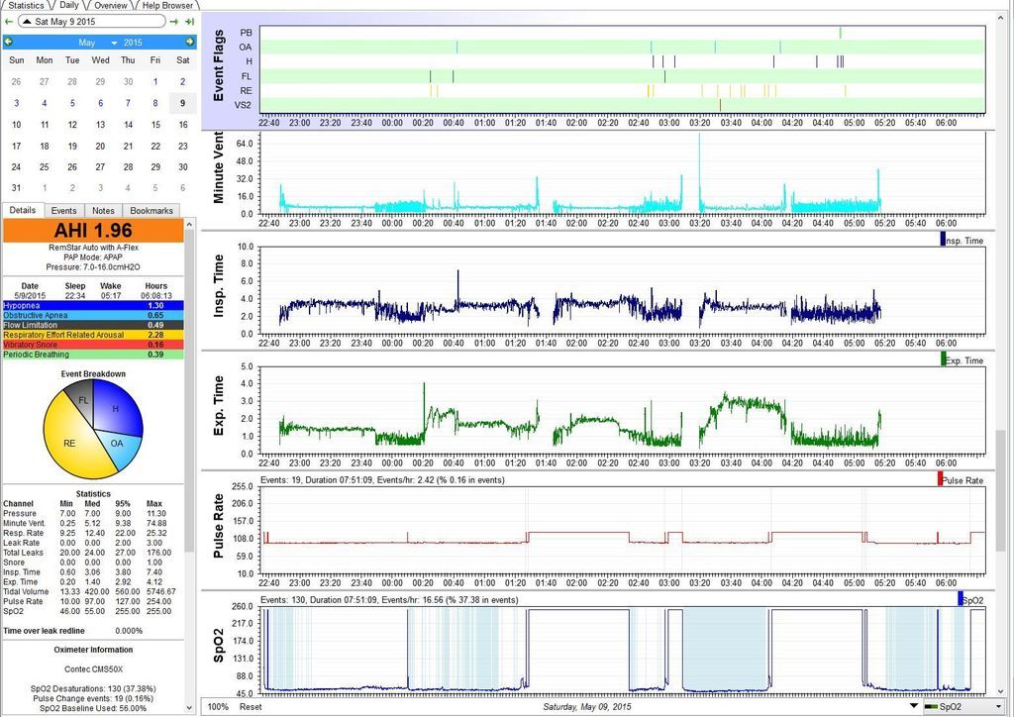Viewport: 1014px width, 717px height.
Task: Click the Contec CMS50X oximeter label
Action: (x=93, y=669)
